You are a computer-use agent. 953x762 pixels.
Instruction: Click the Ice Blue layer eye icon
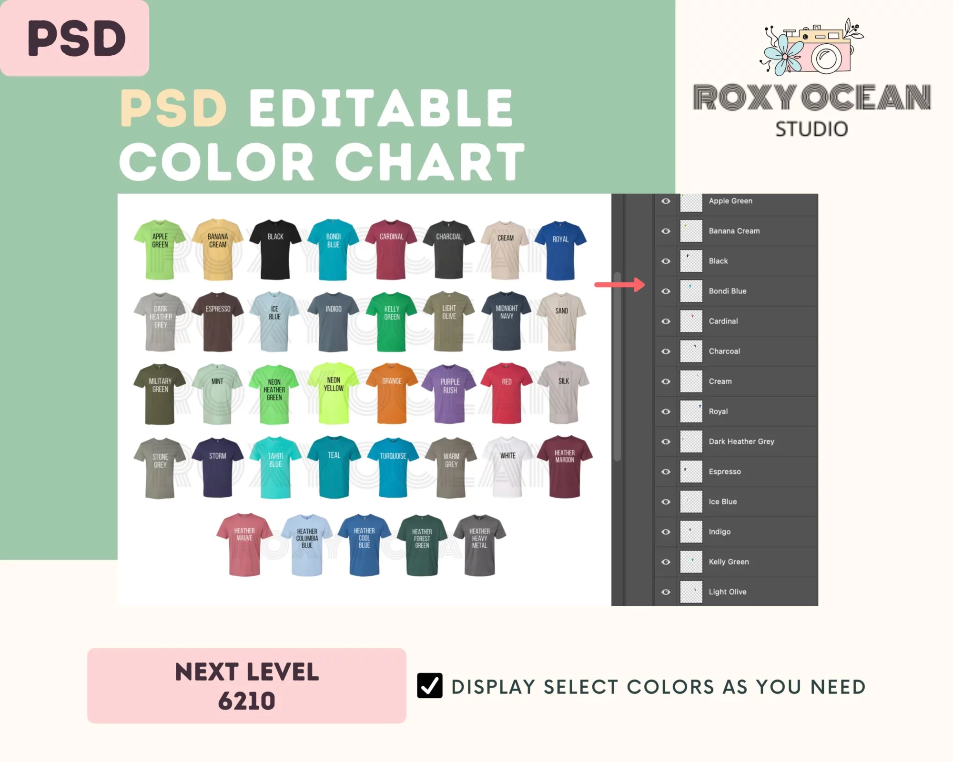(x=665, y=501)
